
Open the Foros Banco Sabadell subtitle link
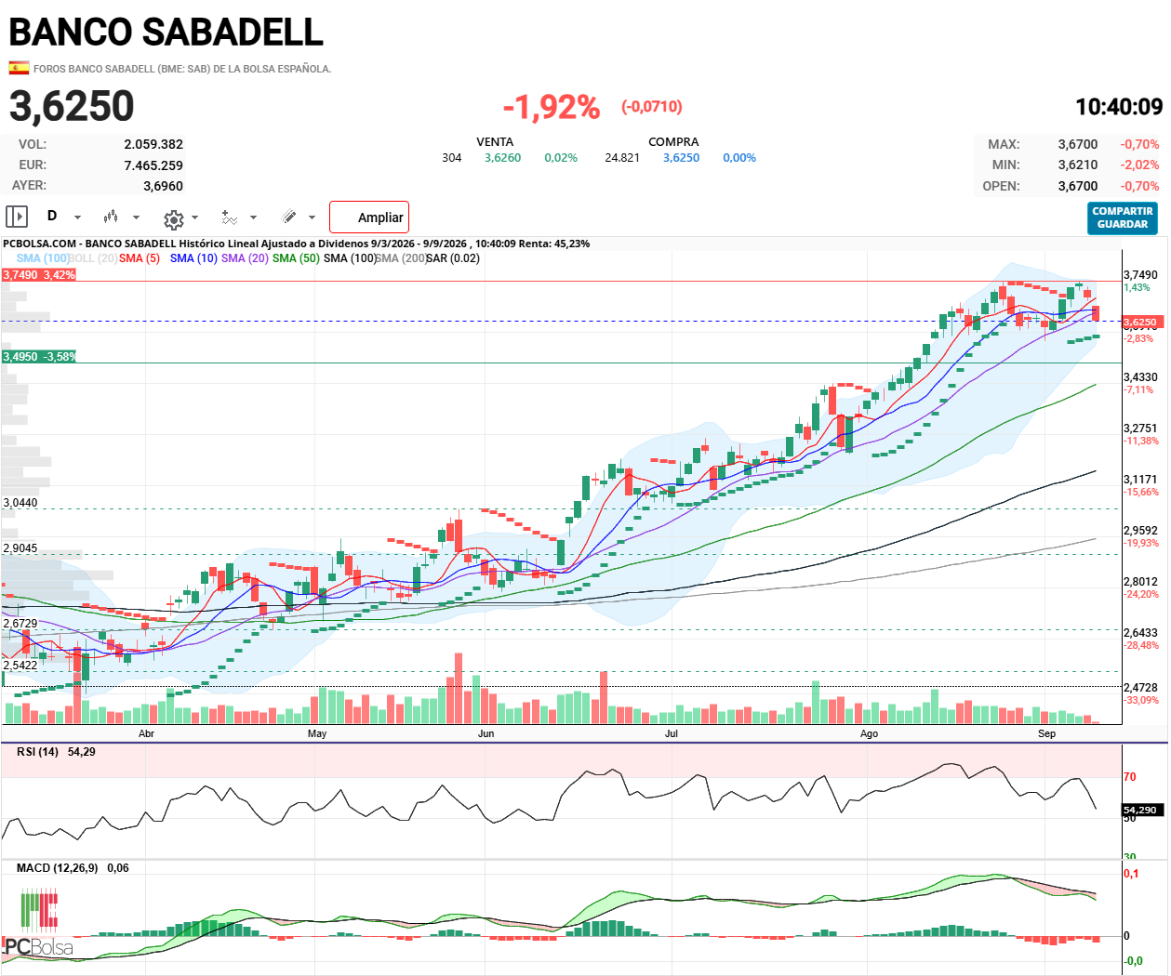point(182,69)
